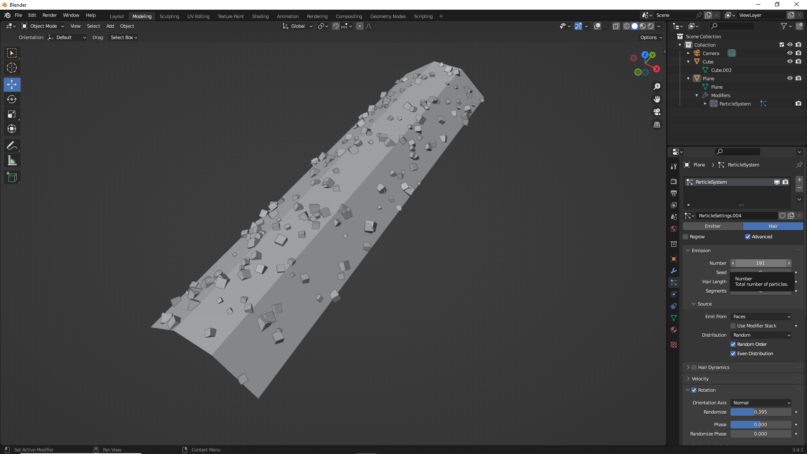Open the Render menu

pyautogui.click(x=50, y=15)
